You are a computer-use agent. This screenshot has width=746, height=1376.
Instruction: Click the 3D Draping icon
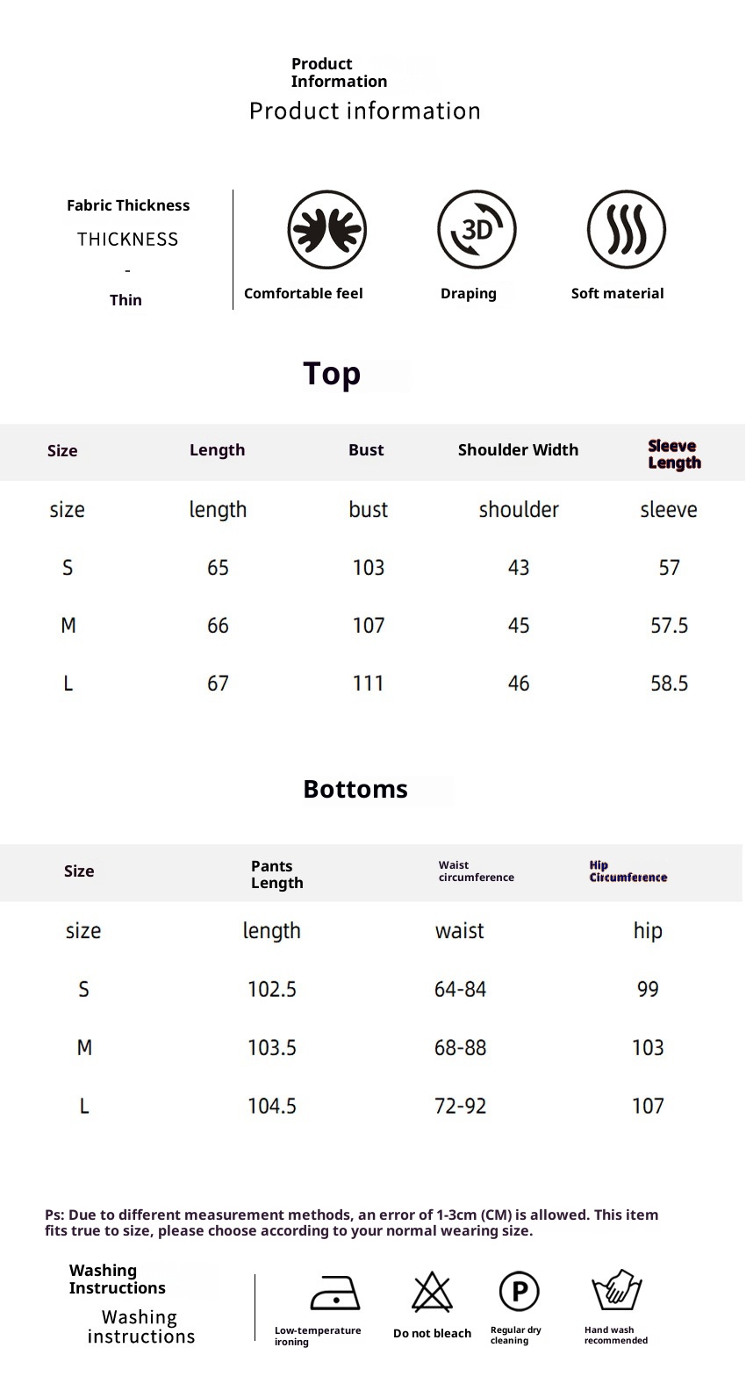pos(477,230)
